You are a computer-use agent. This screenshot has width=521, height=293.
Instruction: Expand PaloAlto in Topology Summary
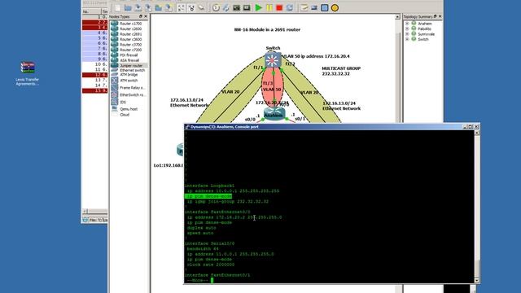[407, 29]
